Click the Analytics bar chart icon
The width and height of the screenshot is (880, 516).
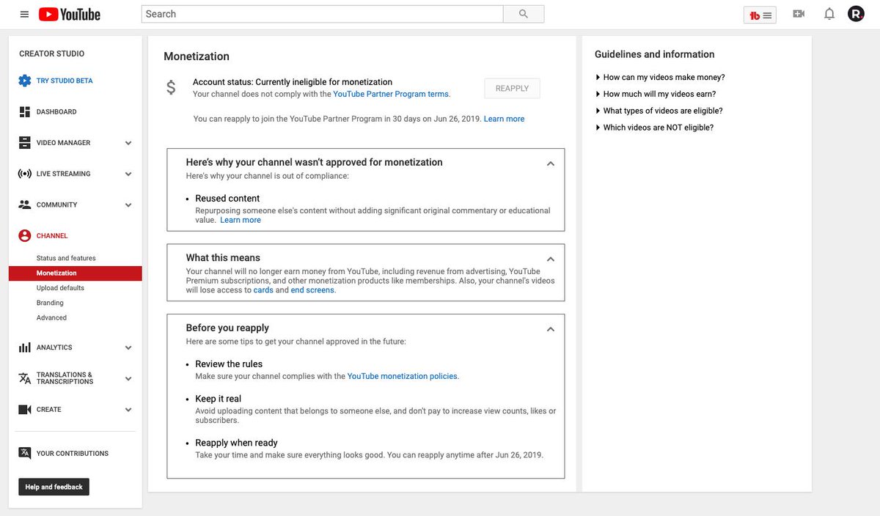(x=25, y=347)
